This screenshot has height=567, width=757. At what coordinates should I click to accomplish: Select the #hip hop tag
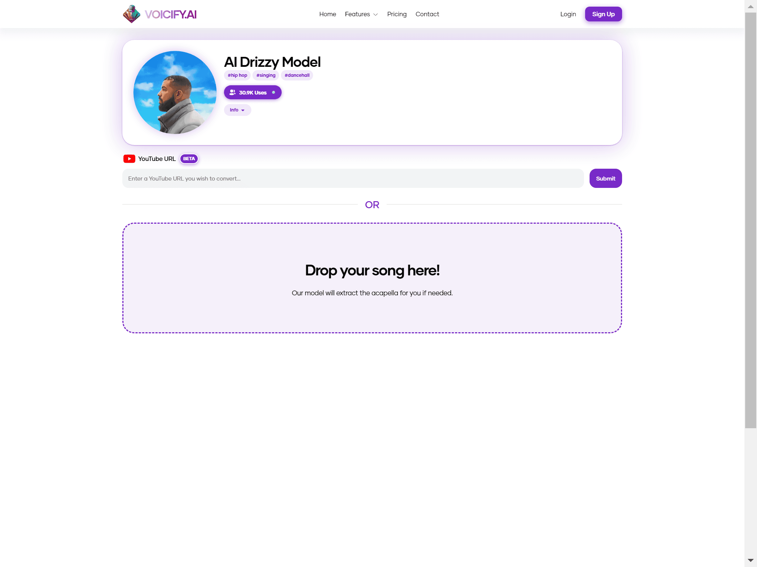click(237, 75)
